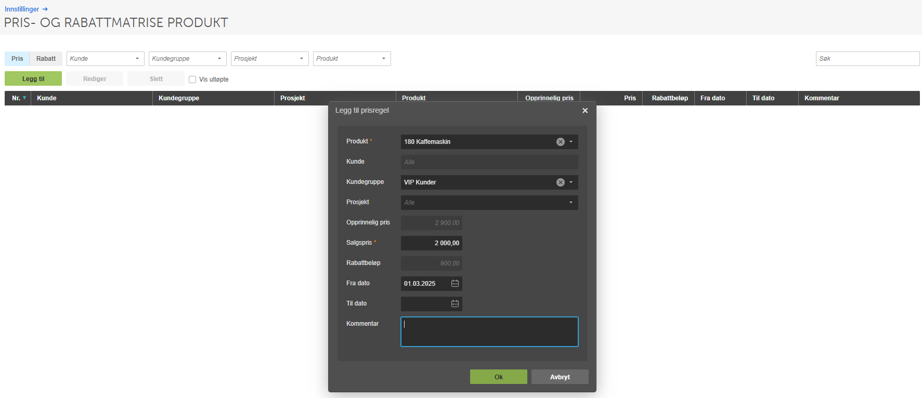Screen dimensions: 922x398
Task: Focus the Salgspris input field
Action: (432, 243)
